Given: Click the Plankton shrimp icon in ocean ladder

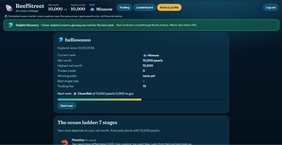Looking at the screenshot, I should (x=64, y=142).
